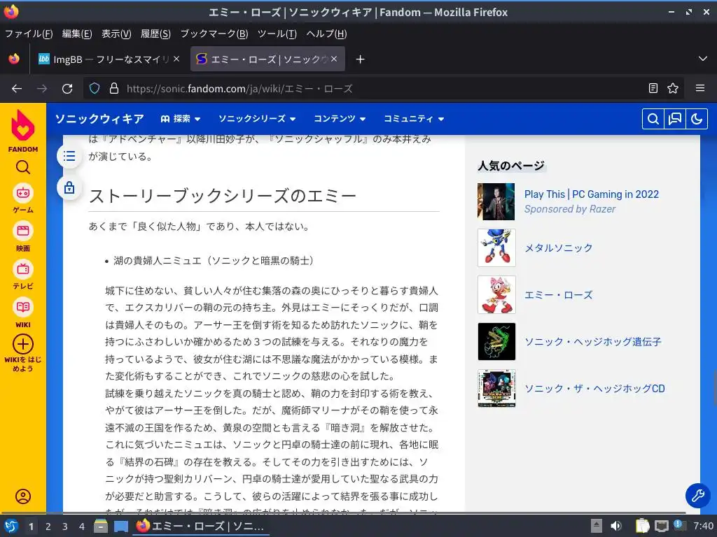The image size is (717, 537).
Task: Open the table of contents list icon
Action: pos(69,156)
